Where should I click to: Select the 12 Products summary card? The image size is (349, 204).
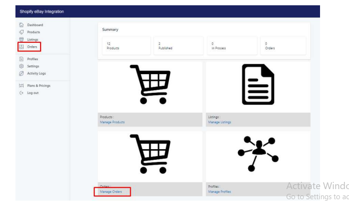[126, 46]
